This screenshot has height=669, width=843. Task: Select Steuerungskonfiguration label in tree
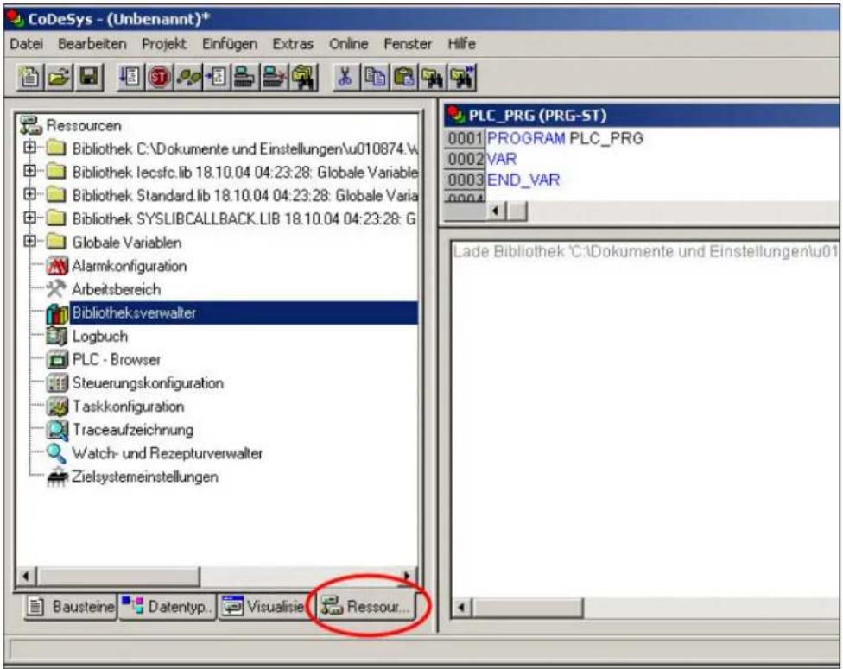coord(148,383)
